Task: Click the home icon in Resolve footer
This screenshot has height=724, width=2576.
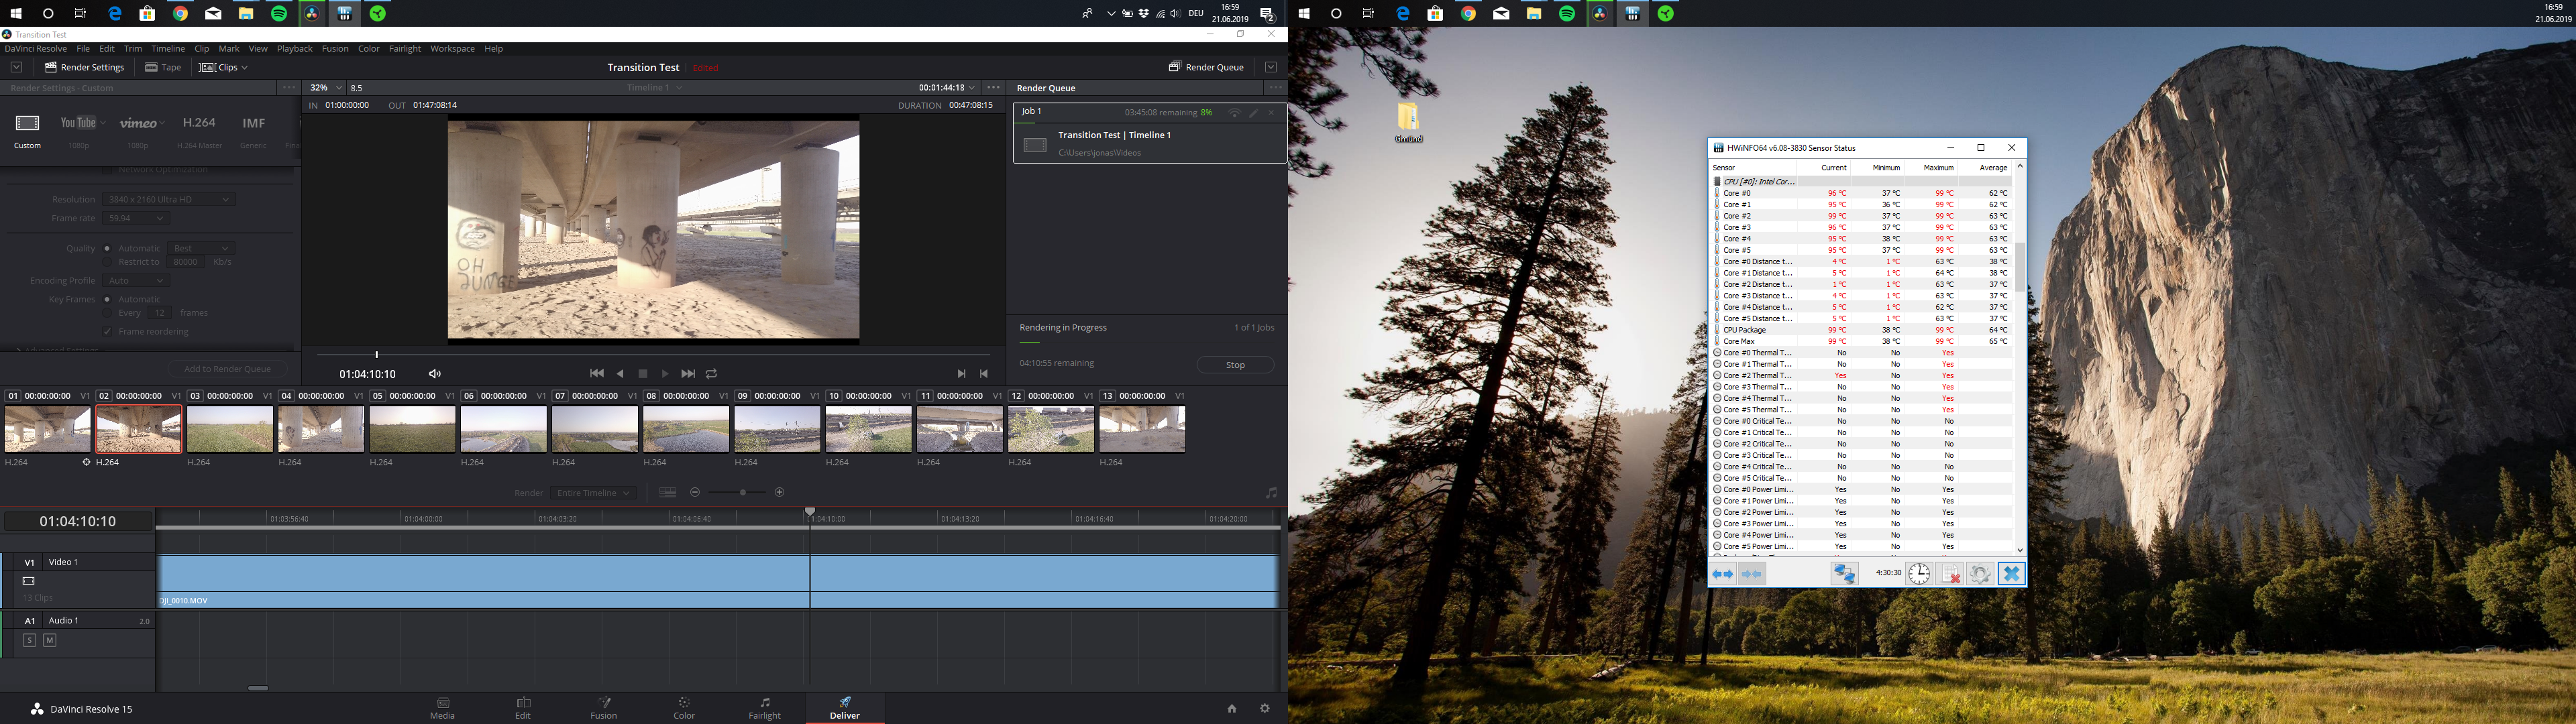Action: click(x=1231, y=709)
